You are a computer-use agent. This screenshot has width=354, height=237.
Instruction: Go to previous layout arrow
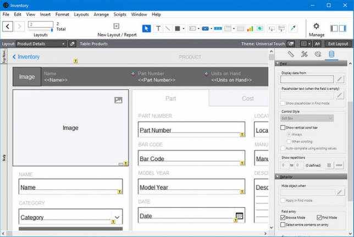8,26
